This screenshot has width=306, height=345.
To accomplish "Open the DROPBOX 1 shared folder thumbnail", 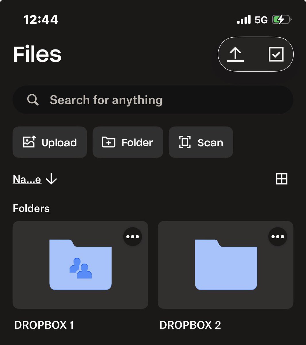I will [80, 265].
